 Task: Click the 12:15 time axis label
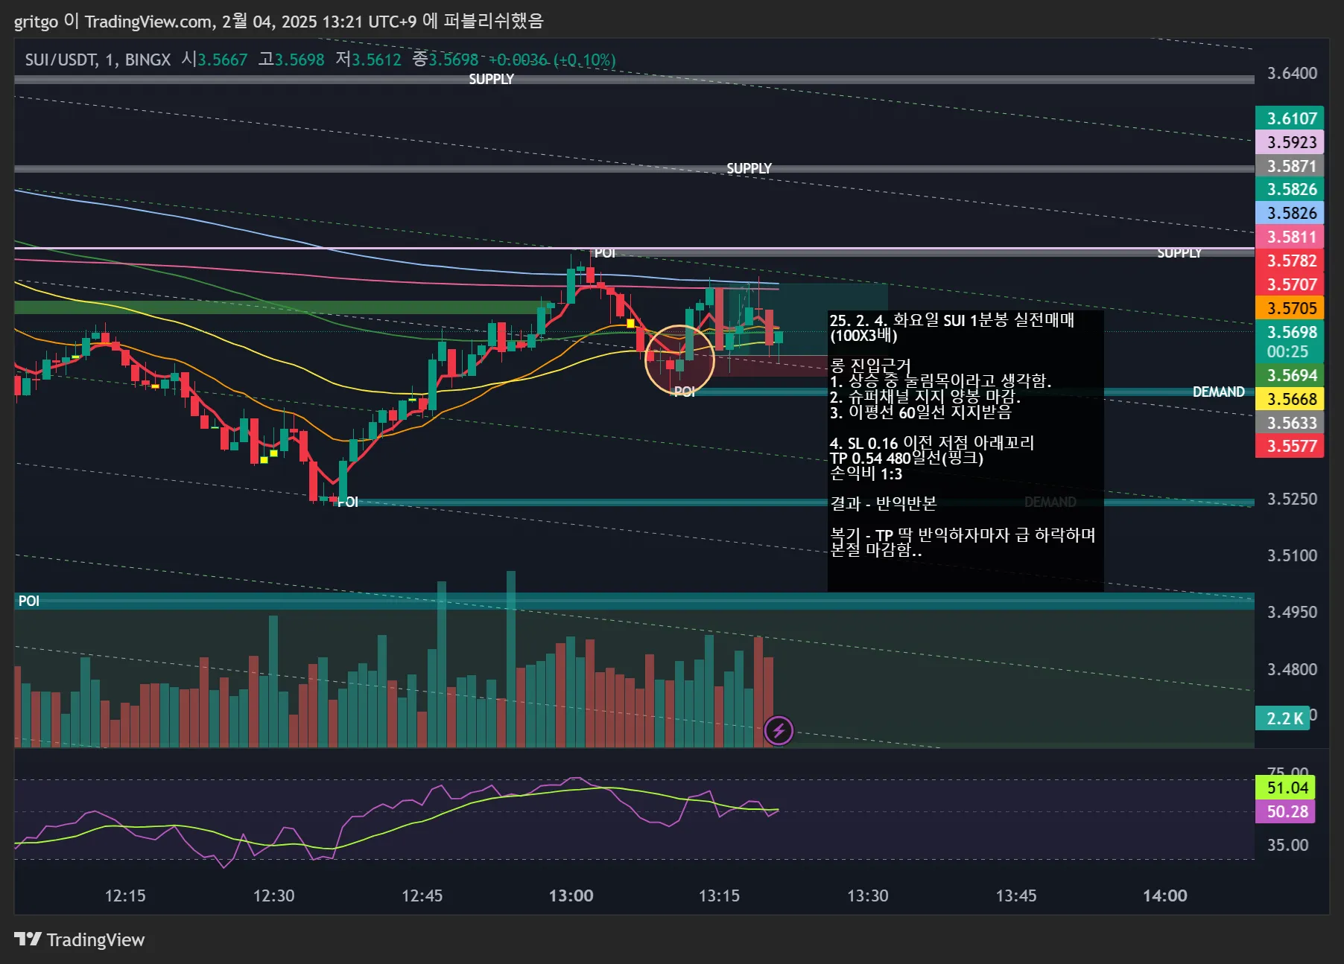pyautogui.click(x=125, y=896)
